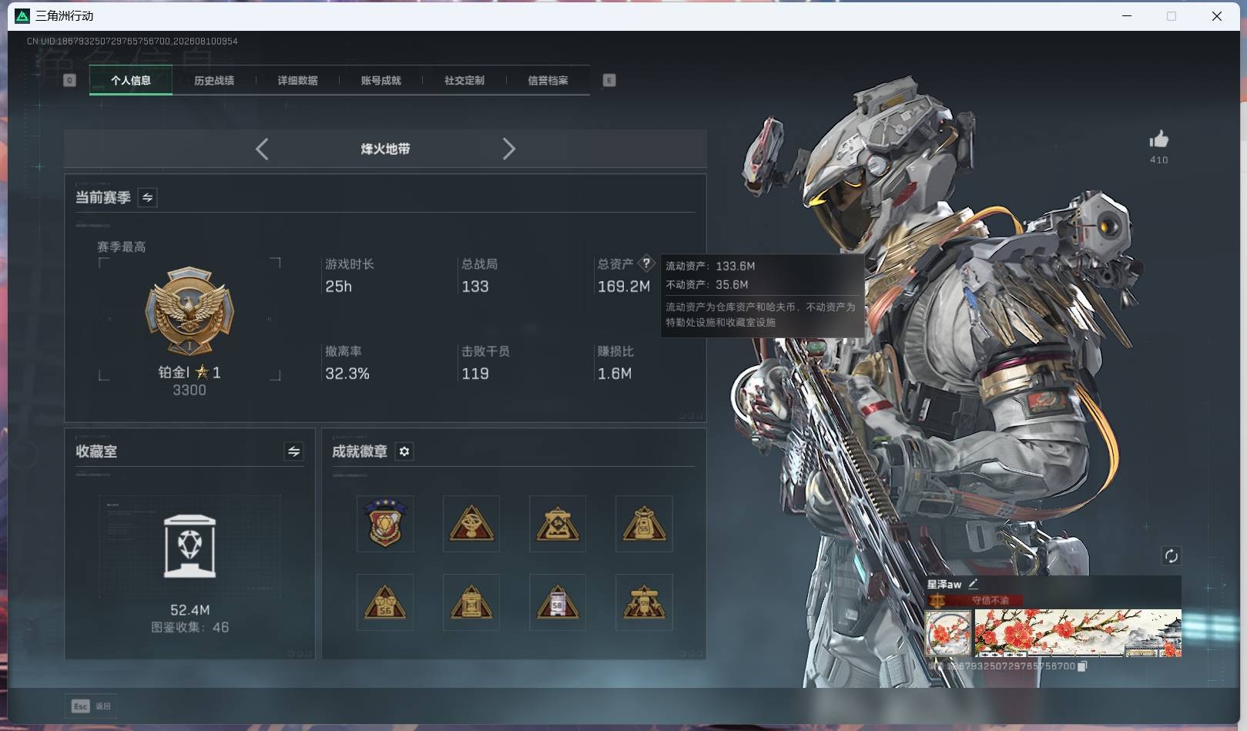Click the 三角洲行动 app icon in title bar
Screen dimensions: 1247x731
click(22, 15)
